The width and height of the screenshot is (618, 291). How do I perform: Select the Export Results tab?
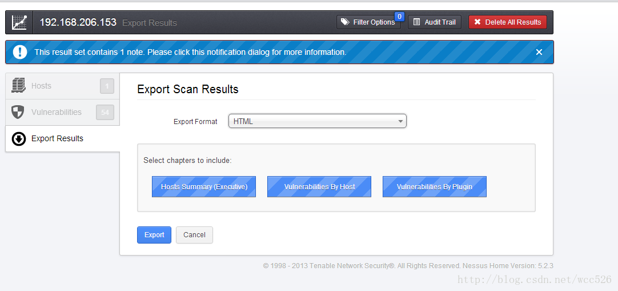(63, 139)
